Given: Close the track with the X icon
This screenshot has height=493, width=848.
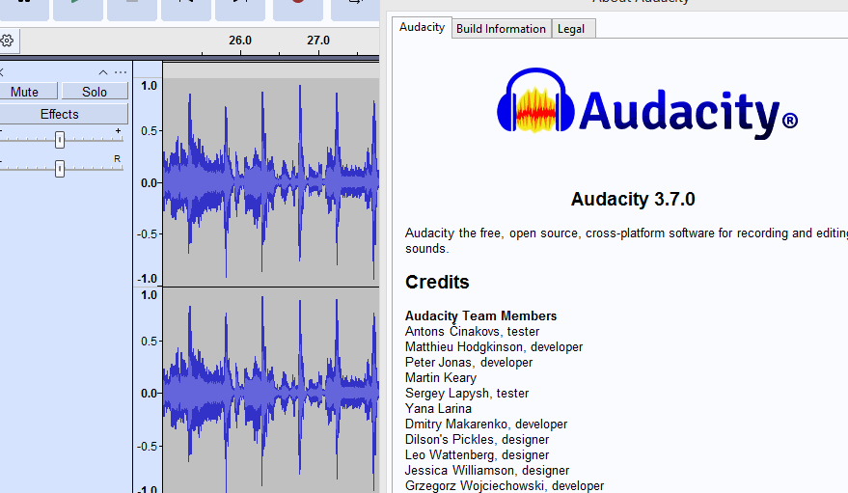Looking at the screenshot, I should coord(2,72).
